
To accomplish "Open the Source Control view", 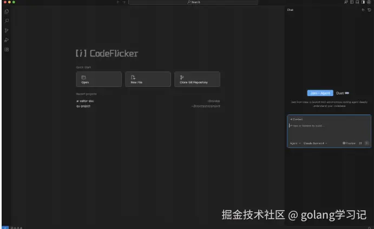I will 6,30.
